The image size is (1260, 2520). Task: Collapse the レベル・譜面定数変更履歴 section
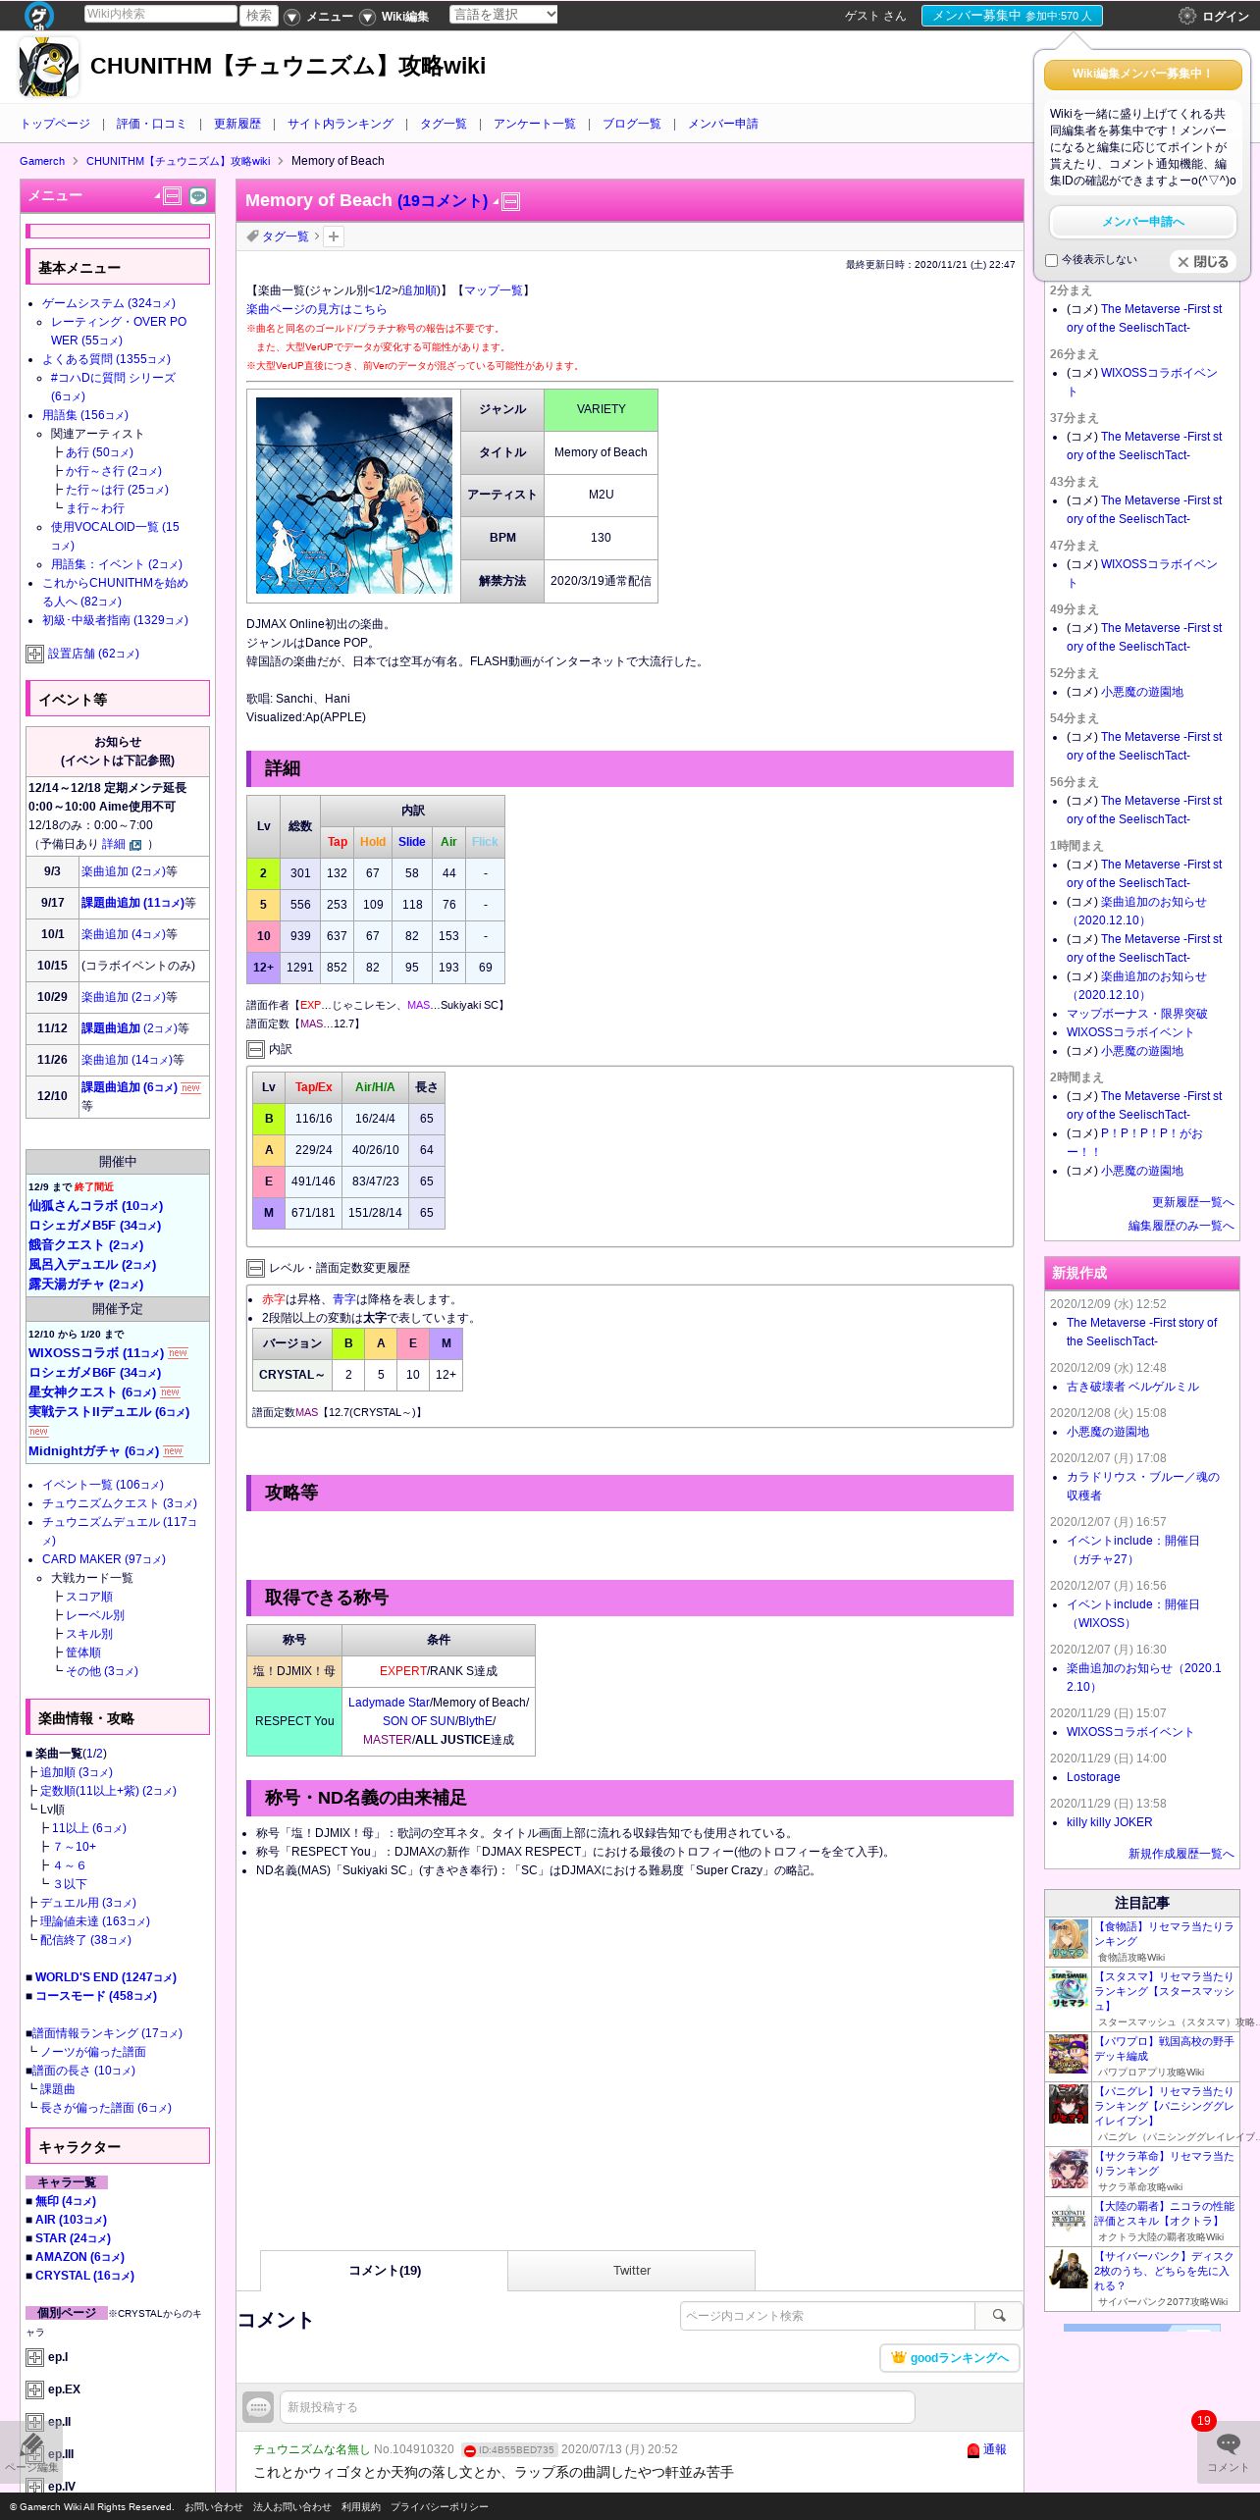pos(255,1269)
